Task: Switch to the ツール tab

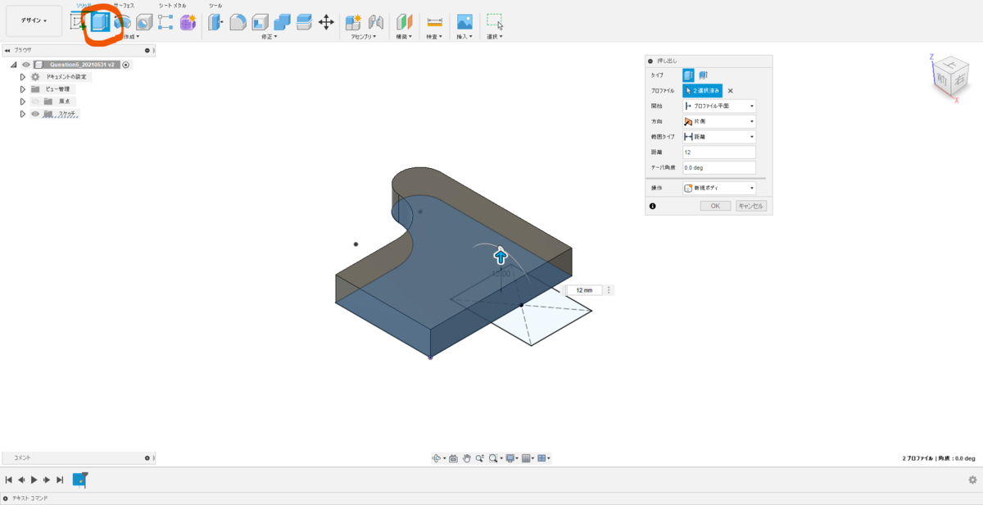Action: pos(215,5)
